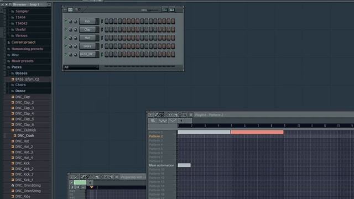This screenshot has width=354, height=199.
Task: Mute the Snare channel with its green LED
Action: [x=66, y=46]
